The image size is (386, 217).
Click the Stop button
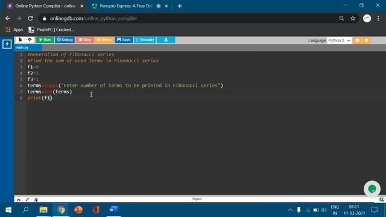pyautogui.click(x=84, y=40)
